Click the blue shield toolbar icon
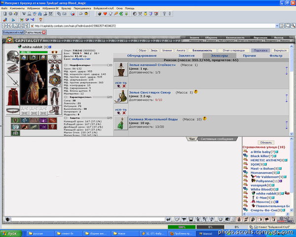296x237 pixels. tap(150, 14)
